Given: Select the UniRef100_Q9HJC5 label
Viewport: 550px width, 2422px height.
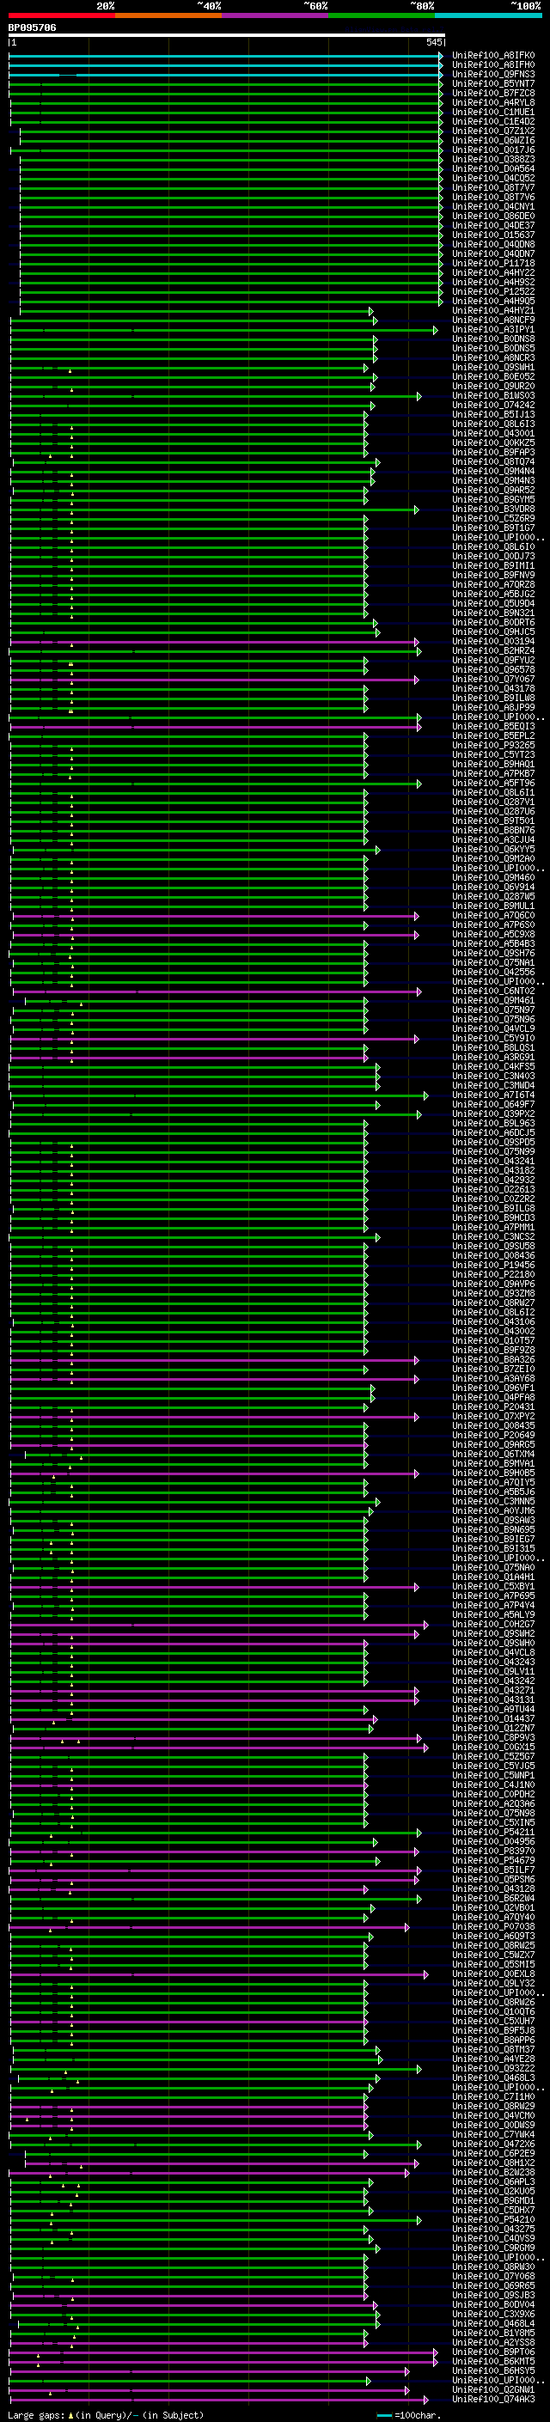Looking at the screenshot, I should (x=492, y=631).
